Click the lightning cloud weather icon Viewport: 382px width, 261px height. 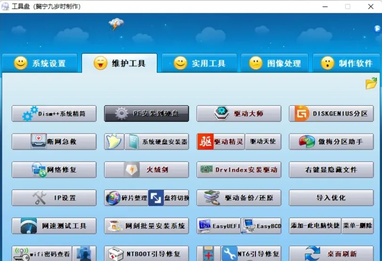click(x=116, y=24)
